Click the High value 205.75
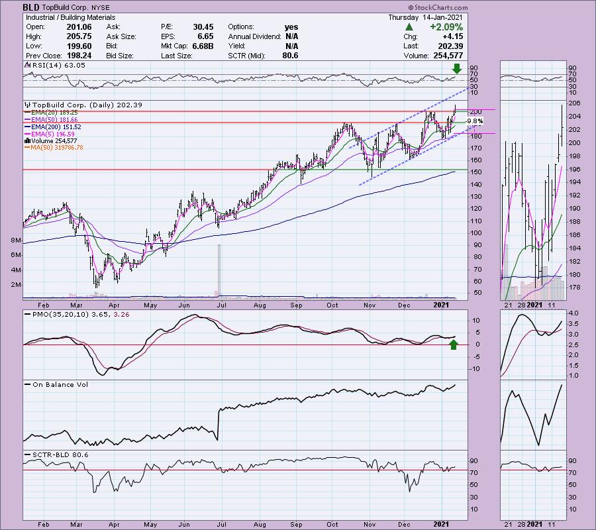Screen dimensions: 596x530 [x=79, y=36]
